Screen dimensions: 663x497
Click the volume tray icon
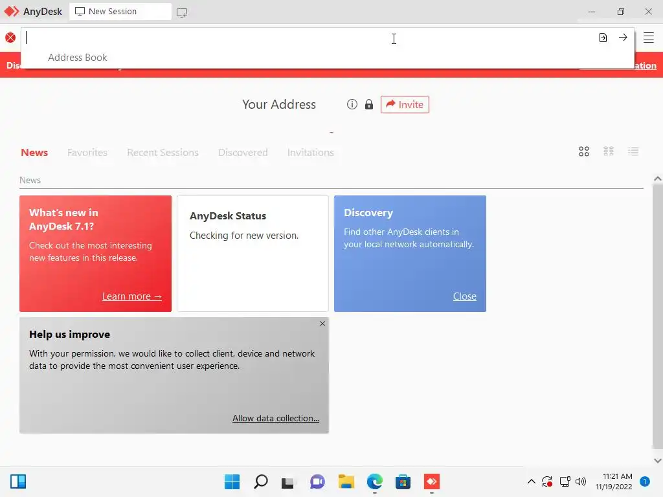click(581, 481)
